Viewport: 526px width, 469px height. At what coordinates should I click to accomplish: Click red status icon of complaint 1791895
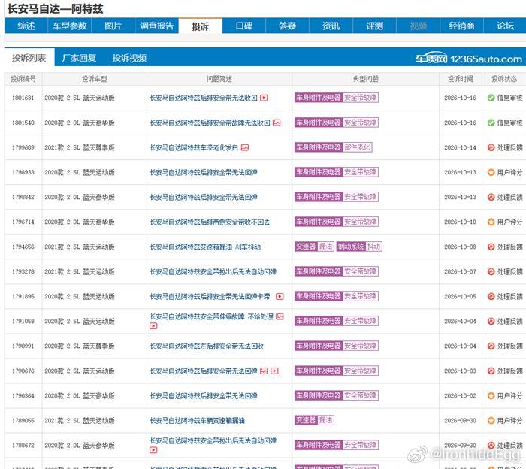491,297
